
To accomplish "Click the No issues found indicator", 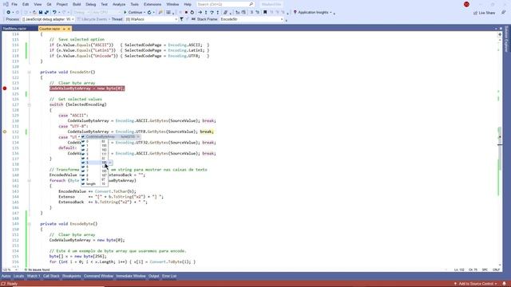I will coord(38,269).
